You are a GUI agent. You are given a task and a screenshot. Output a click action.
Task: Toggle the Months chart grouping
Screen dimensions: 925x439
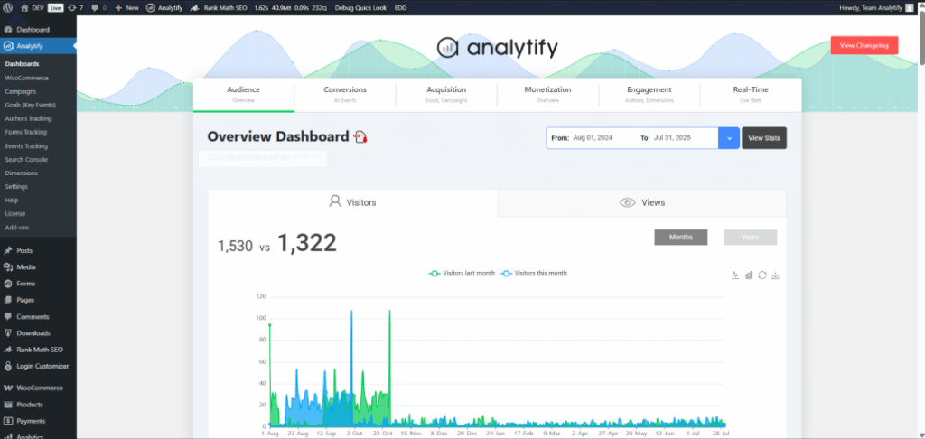(x=681, y=238)
